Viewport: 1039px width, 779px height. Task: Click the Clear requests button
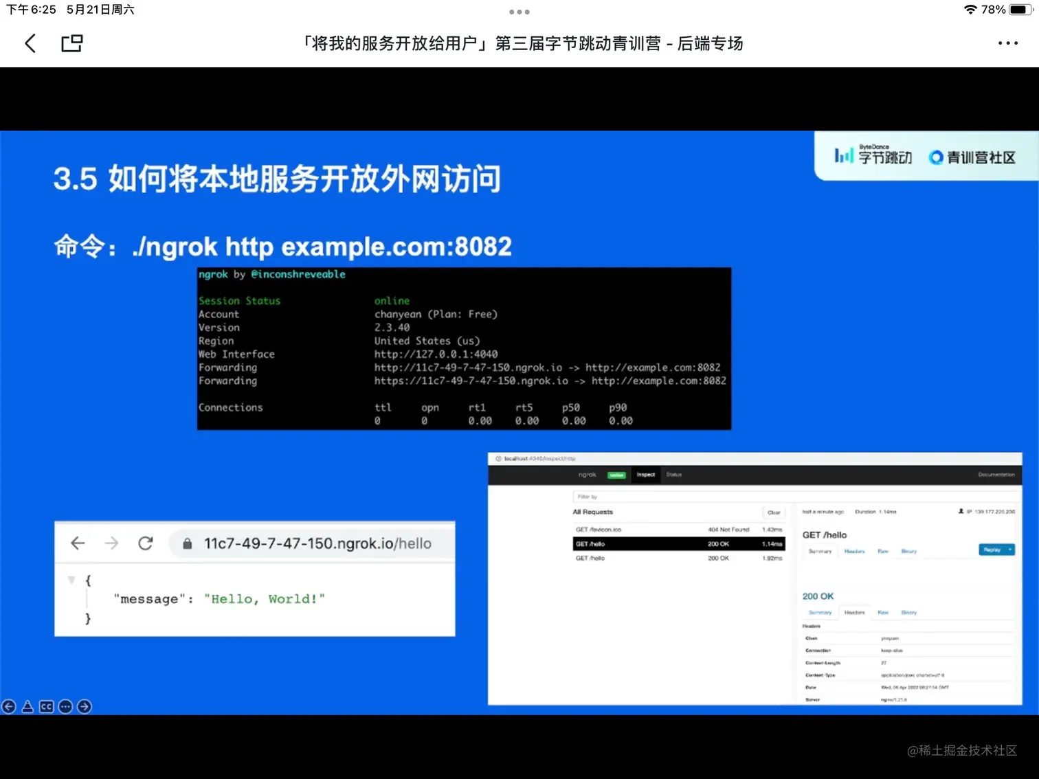[774, 512]
